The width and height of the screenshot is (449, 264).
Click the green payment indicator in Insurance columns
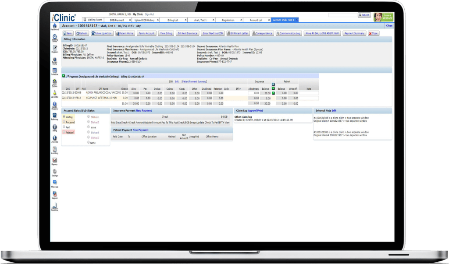point(272,88)
